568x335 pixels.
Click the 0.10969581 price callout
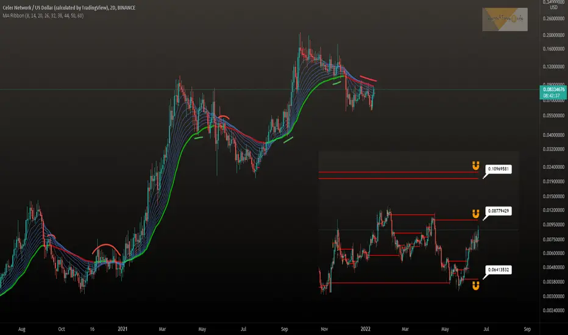[498, 169]
